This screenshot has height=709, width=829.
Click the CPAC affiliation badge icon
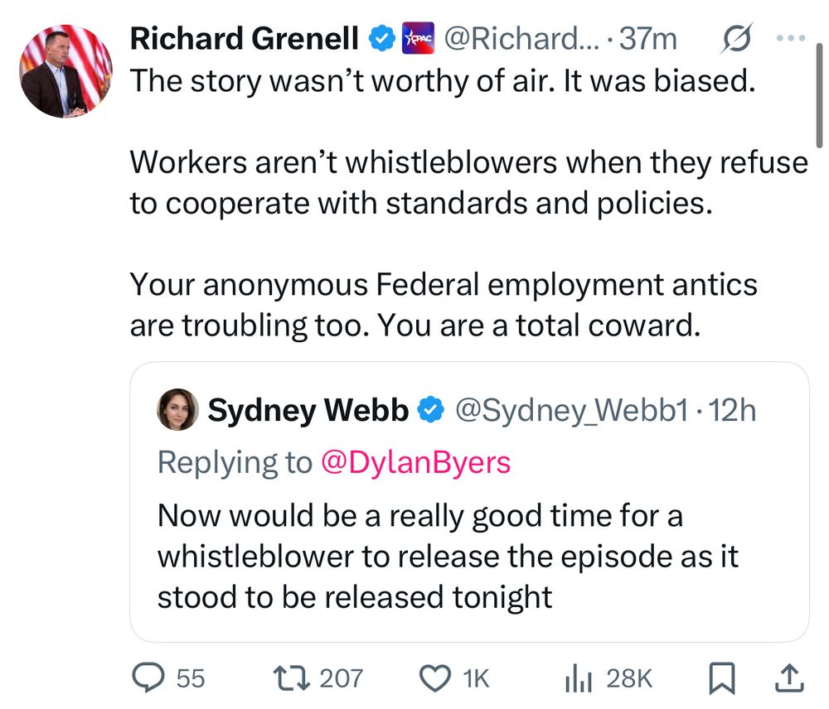pos(418,37)
